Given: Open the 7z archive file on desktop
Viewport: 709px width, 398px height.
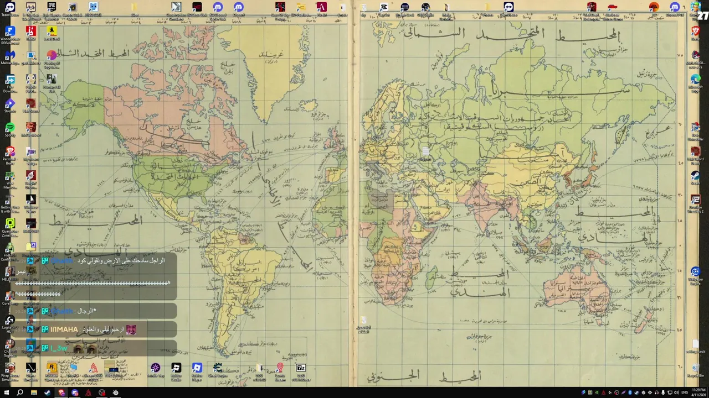Looking at the screenshot, I should point(301,370).
